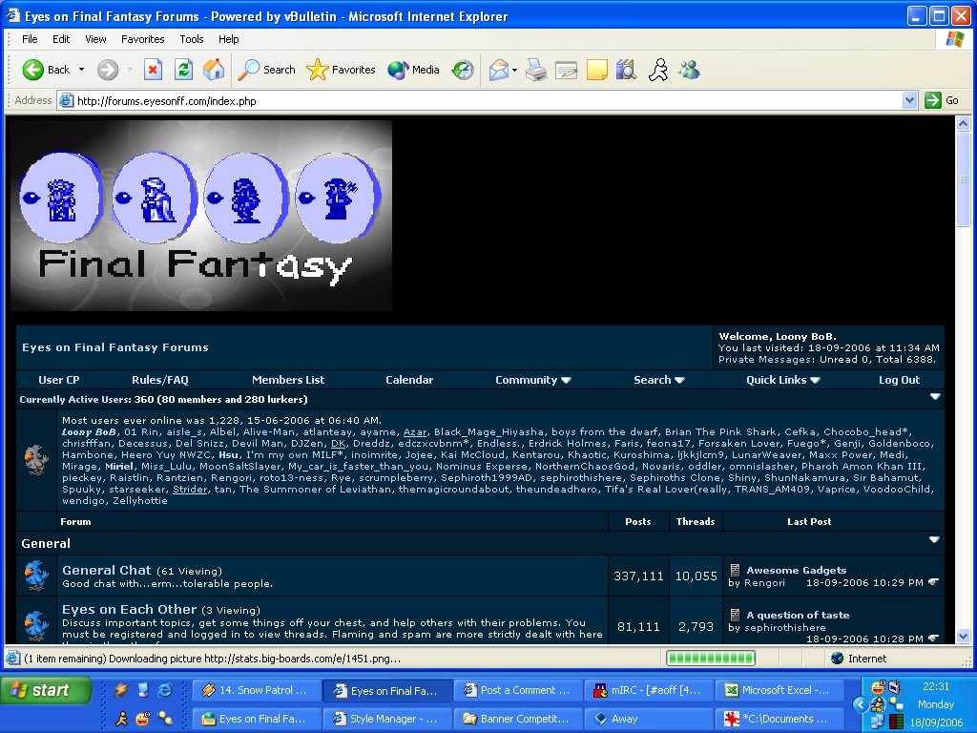Image resolution: width=977 pixels, height=733 pixels.
Task: Click the Awesome Gadgets post icon
Action: point(735,570)
